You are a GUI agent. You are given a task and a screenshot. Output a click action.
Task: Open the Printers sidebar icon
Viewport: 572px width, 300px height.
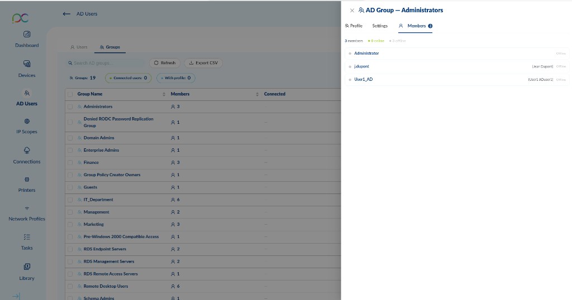(27, 180)
